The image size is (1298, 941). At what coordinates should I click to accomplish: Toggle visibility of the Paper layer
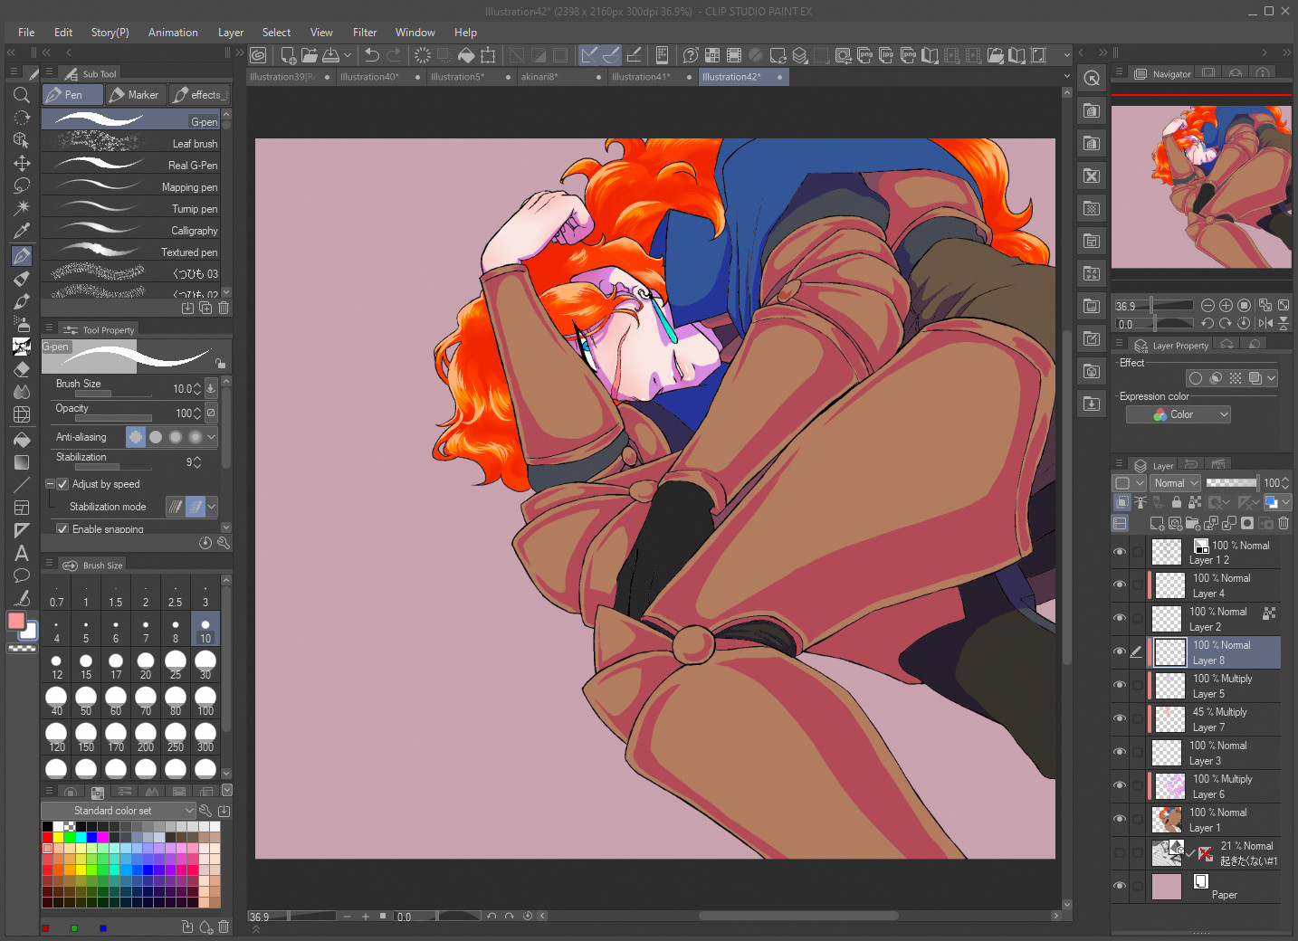(x=1120, y=886)
